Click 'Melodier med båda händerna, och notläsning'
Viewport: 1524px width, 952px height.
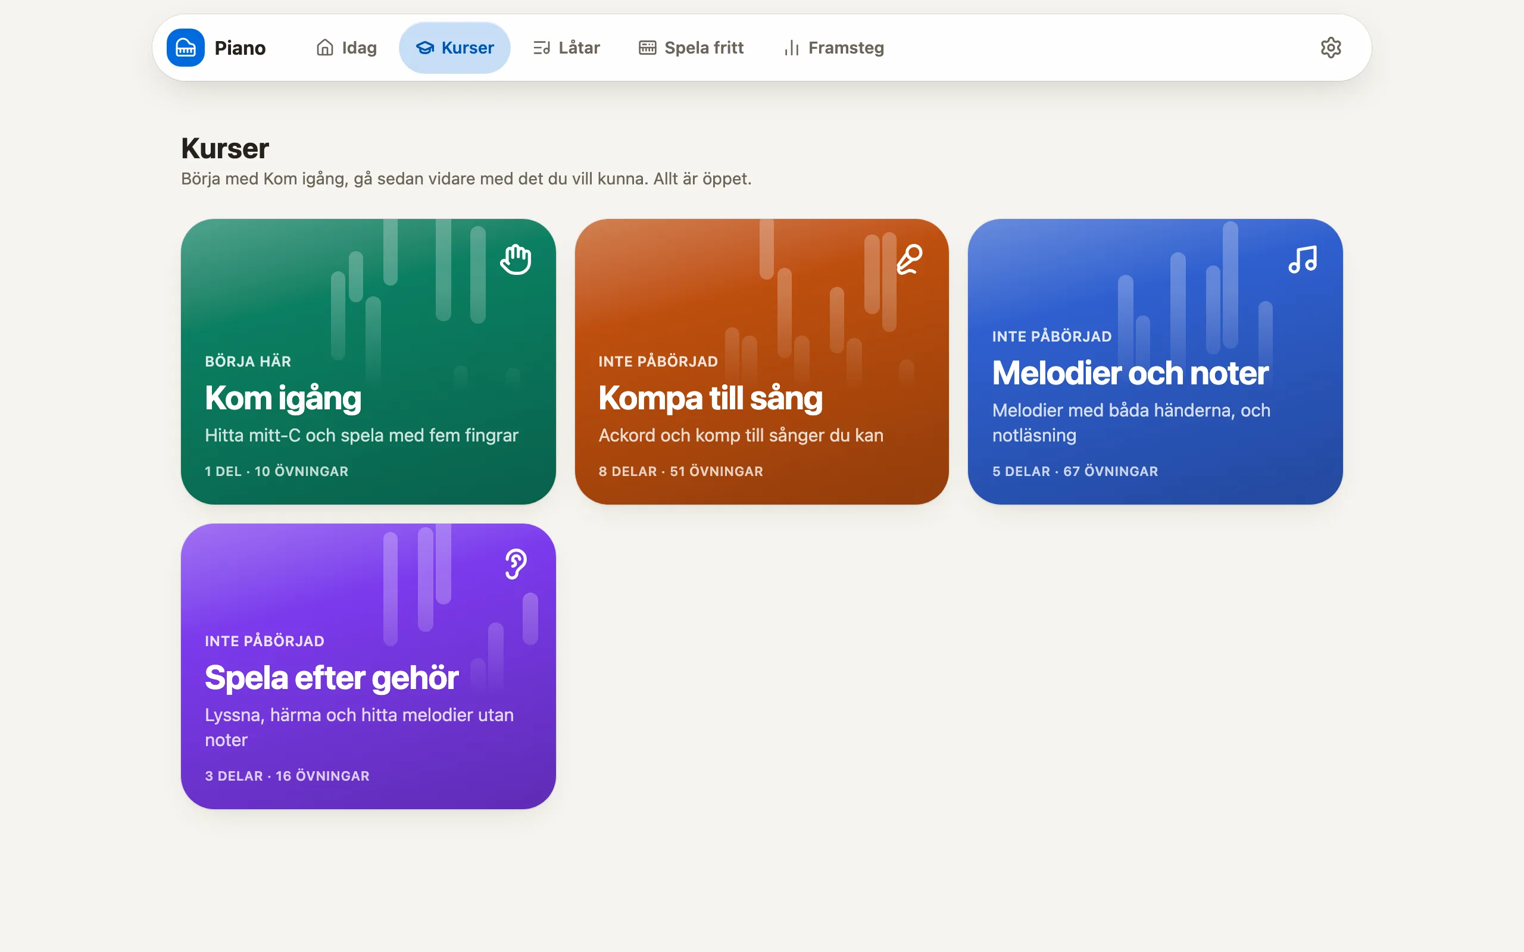(x=1131, y=422)
